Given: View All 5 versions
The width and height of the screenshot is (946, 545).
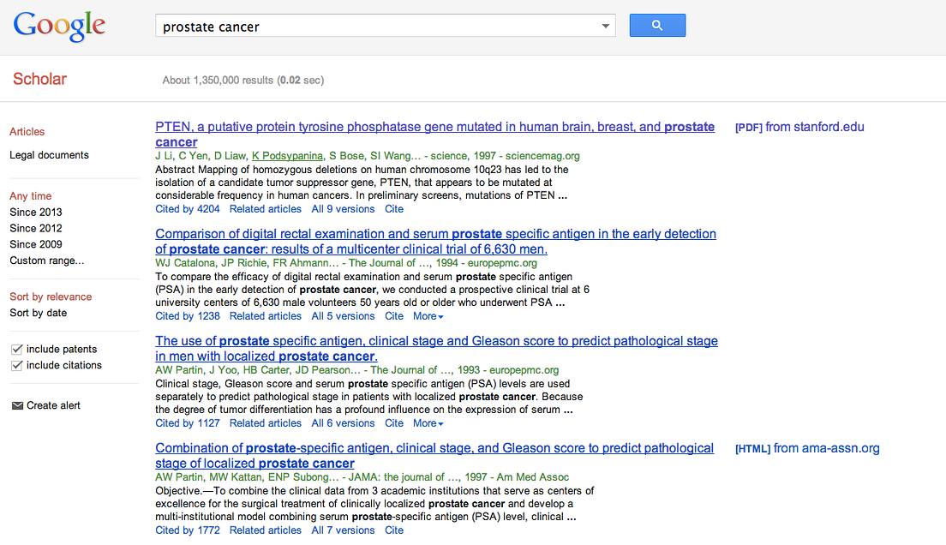Looking at the screenshot, I should pos(343,316).
